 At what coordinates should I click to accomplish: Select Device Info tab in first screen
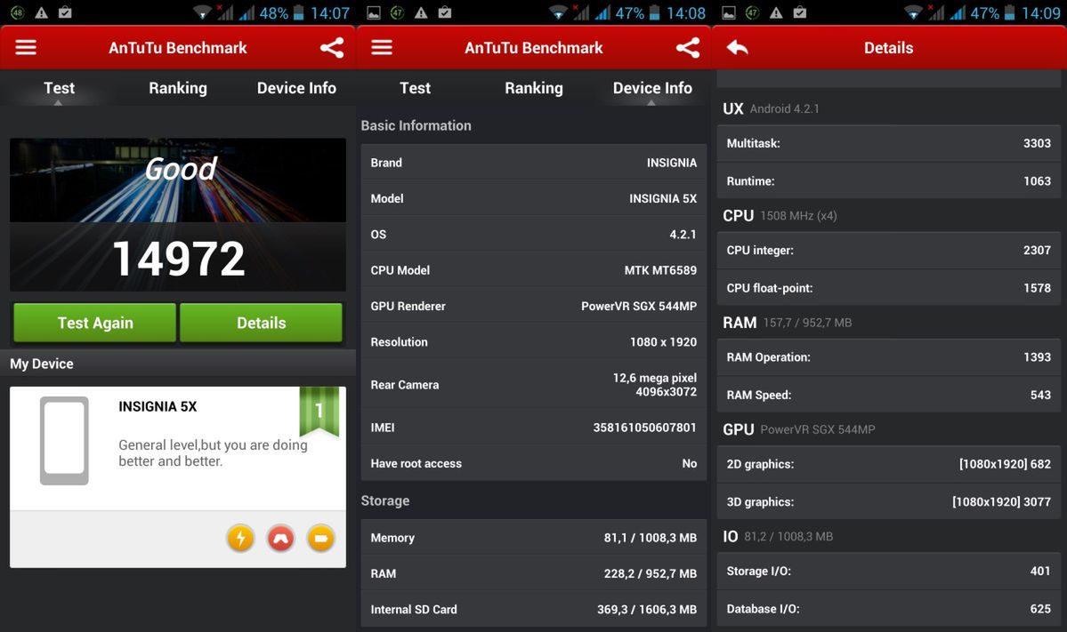pyautogui.click(x=296, y=88)
